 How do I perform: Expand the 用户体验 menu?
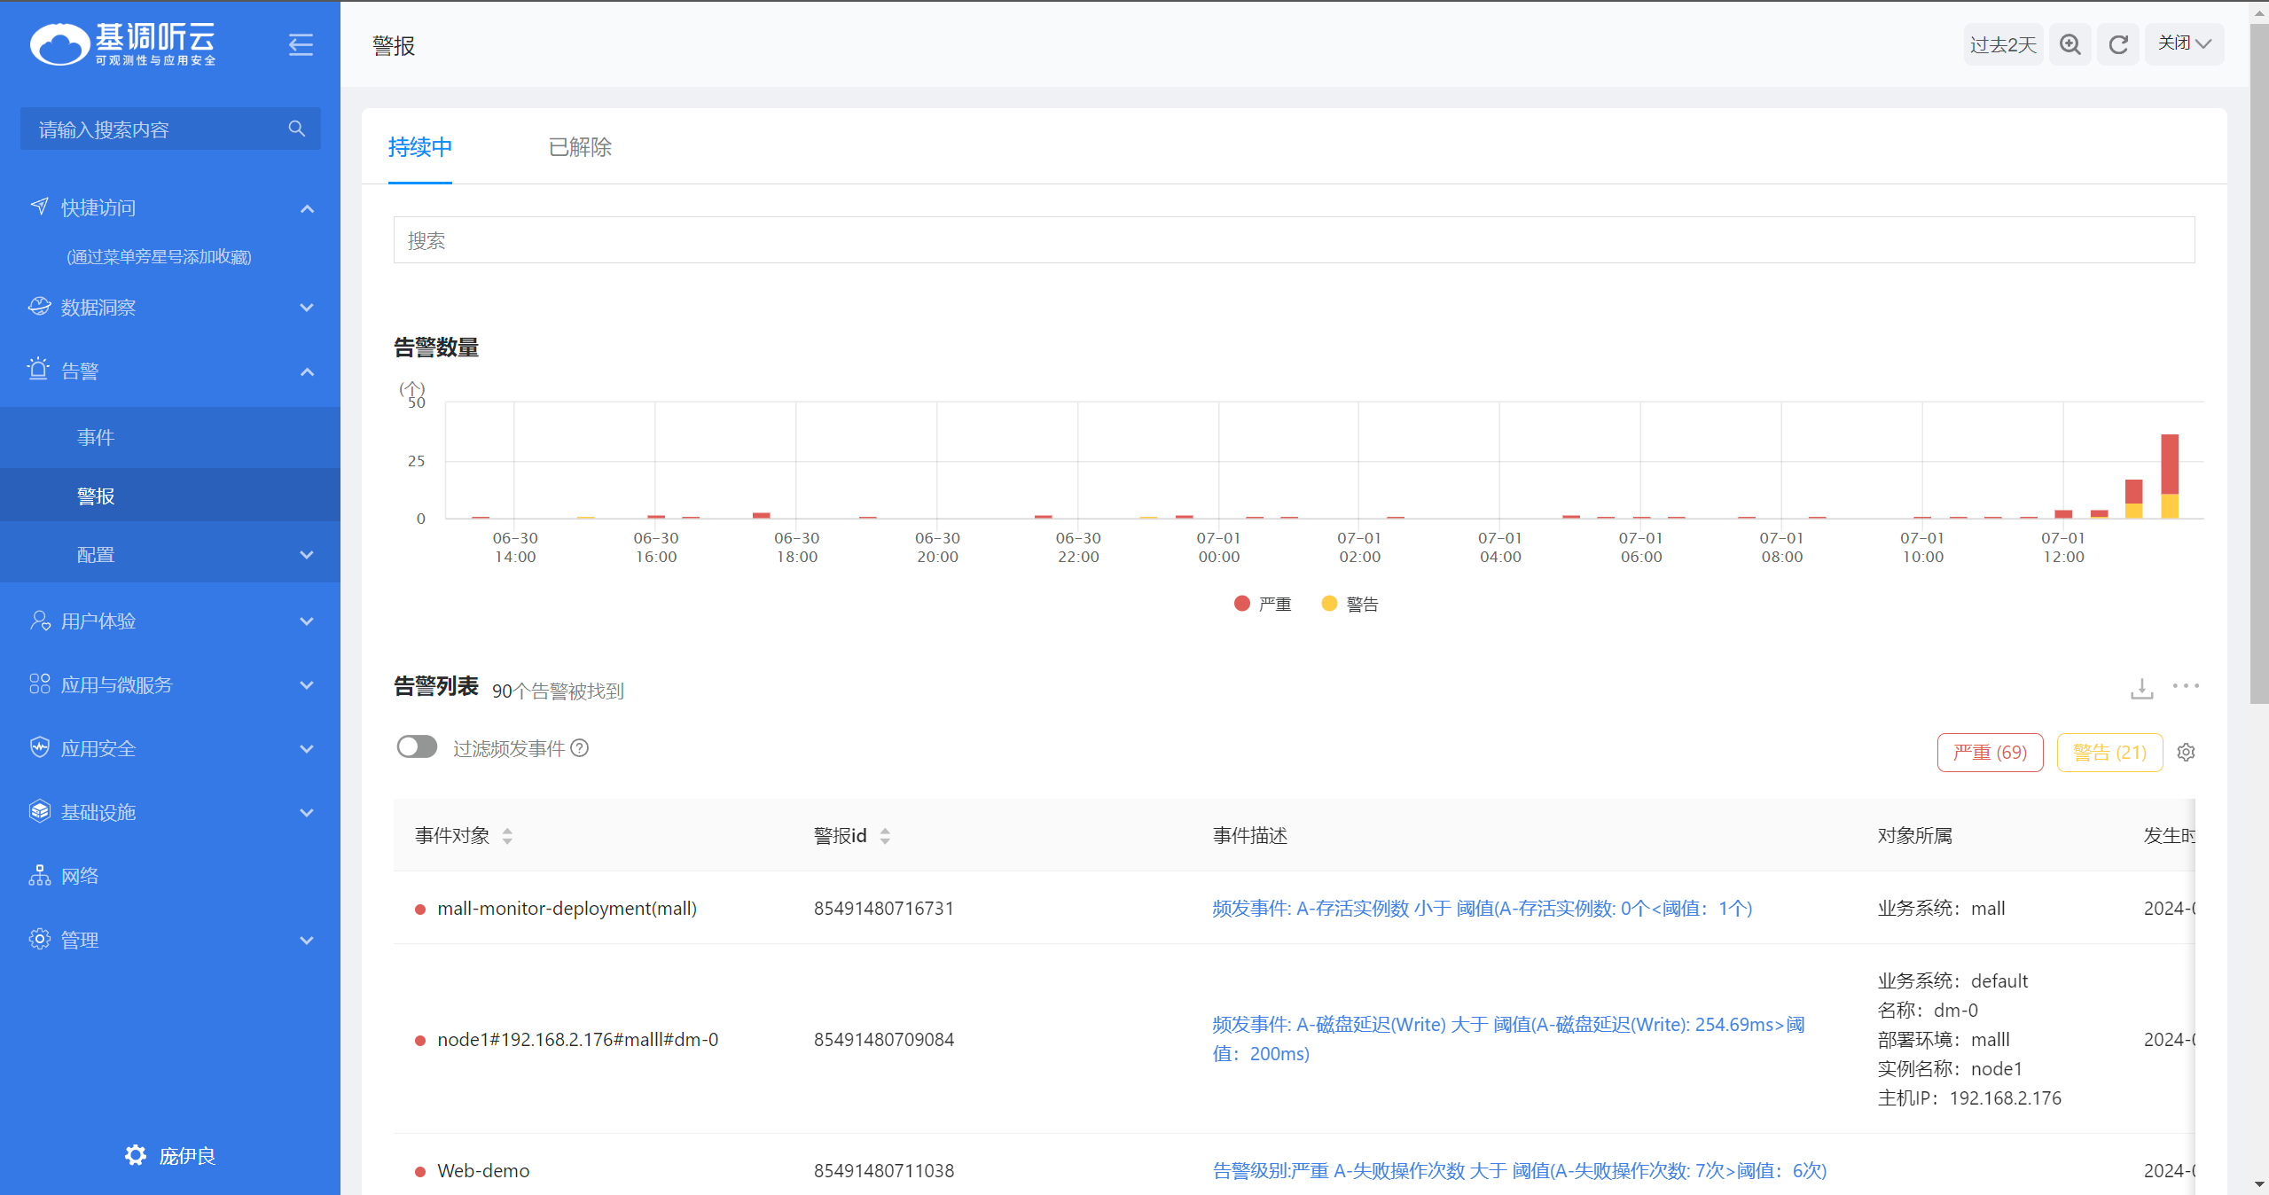tap(307, 621)
